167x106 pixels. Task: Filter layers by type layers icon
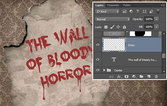[x=138, y=11]
